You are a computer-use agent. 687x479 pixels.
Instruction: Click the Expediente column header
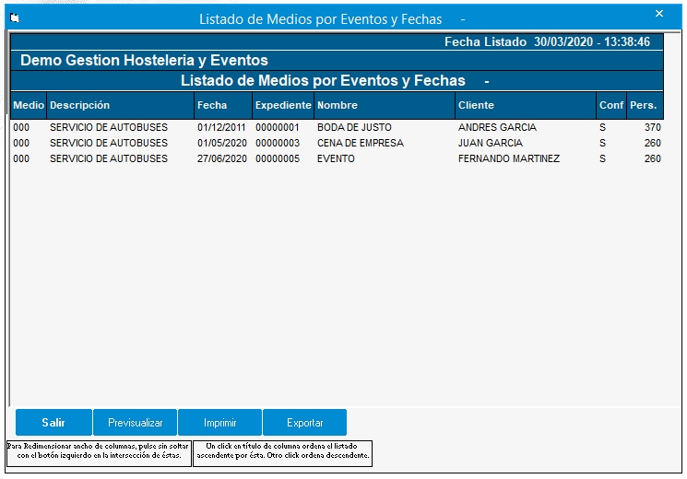click(282, 105)
